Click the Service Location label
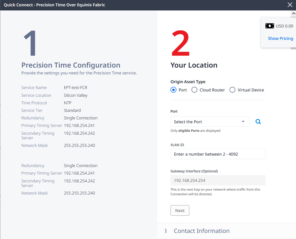296x239 pixels. 36,95
